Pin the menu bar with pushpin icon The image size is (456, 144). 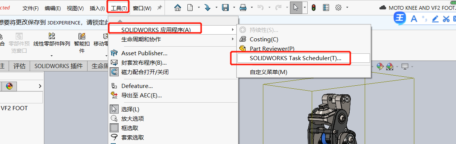click(x=159, y=8)
